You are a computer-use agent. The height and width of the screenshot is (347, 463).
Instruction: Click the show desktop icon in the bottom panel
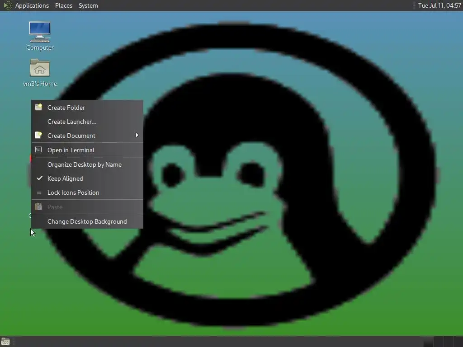click(x=5, y=342)
